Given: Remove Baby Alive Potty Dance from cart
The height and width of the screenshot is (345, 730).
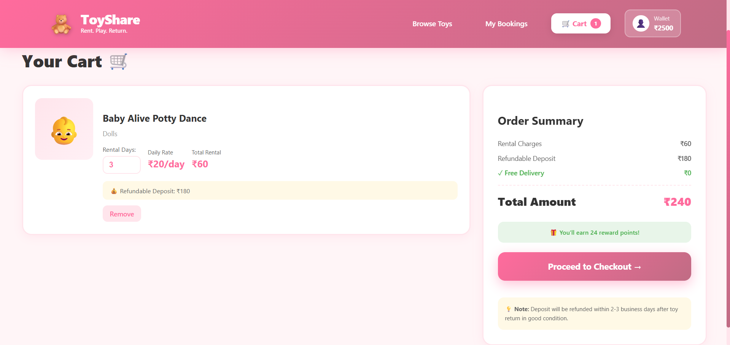Looking at the screenshot, I should point(122,214).
